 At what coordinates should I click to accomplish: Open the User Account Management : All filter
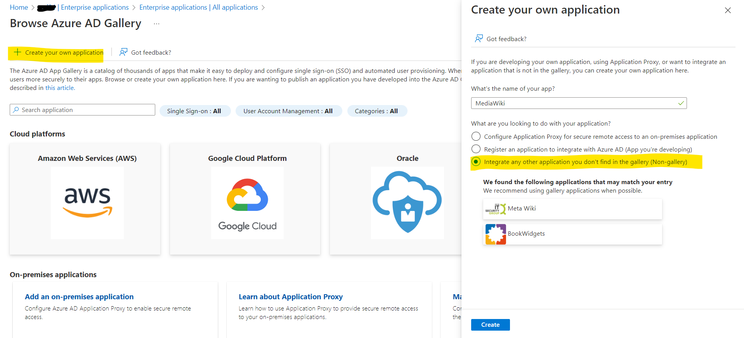[288, 111]
